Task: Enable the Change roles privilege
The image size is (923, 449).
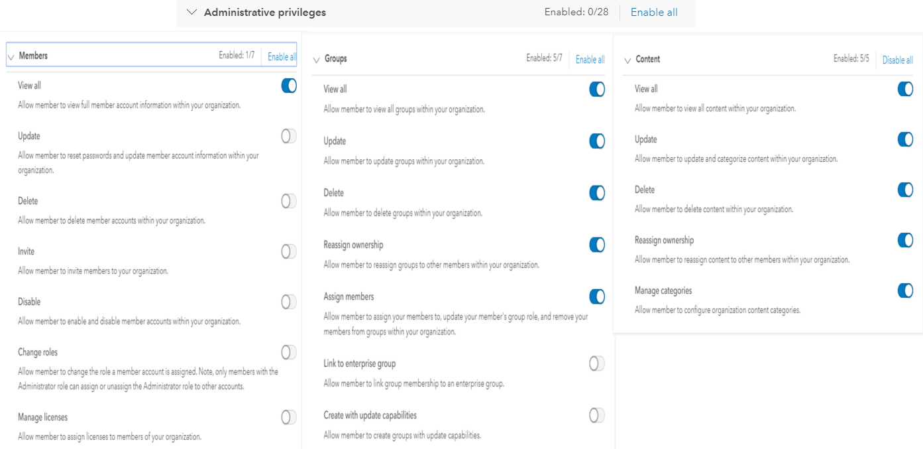Action: (x=288, y=352)
